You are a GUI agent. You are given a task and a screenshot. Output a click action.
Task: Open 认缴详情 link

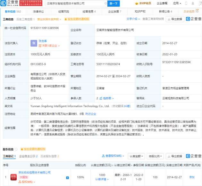[x=102, y=179]
